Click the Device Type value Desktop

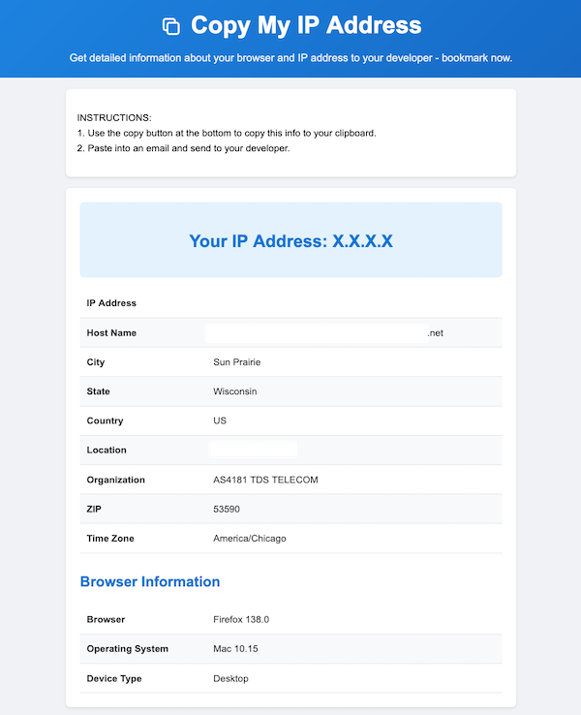[230, 678]
